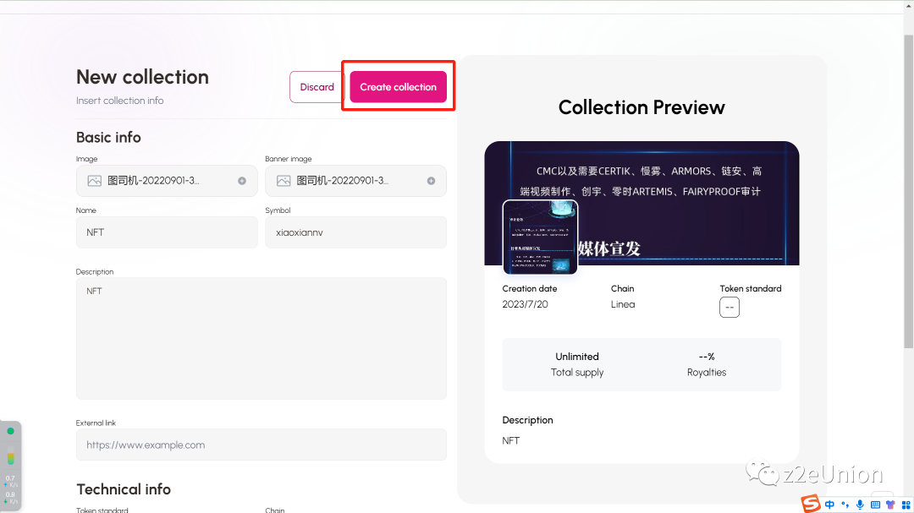Viewport: 914px width, 513px height.
Task: Click the External link example.com input field
Action: (x=261, y=445)
